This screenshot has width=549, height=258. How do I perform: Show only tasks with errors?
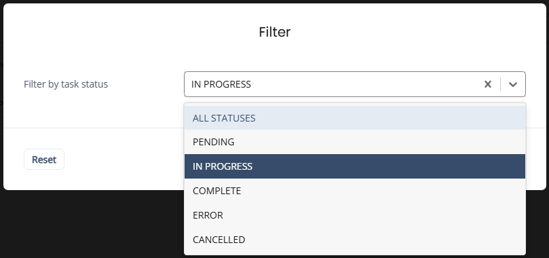[355, 215]
